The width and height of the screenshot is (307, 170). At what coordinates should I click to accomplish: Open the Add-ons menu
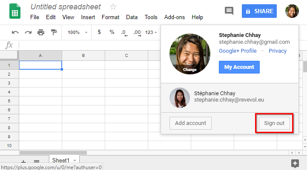click(175, 17)
